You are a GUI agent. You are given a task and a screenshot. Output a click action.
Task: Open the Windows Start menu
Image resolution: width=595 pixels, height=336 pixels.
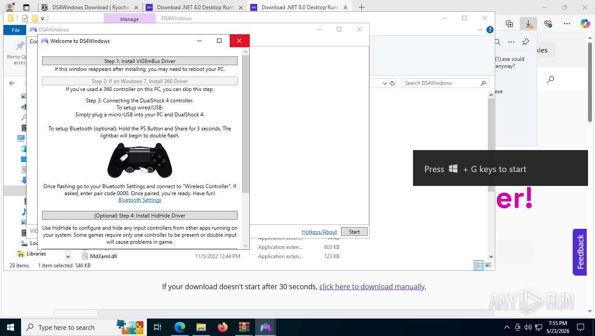(x=10, y=327)
